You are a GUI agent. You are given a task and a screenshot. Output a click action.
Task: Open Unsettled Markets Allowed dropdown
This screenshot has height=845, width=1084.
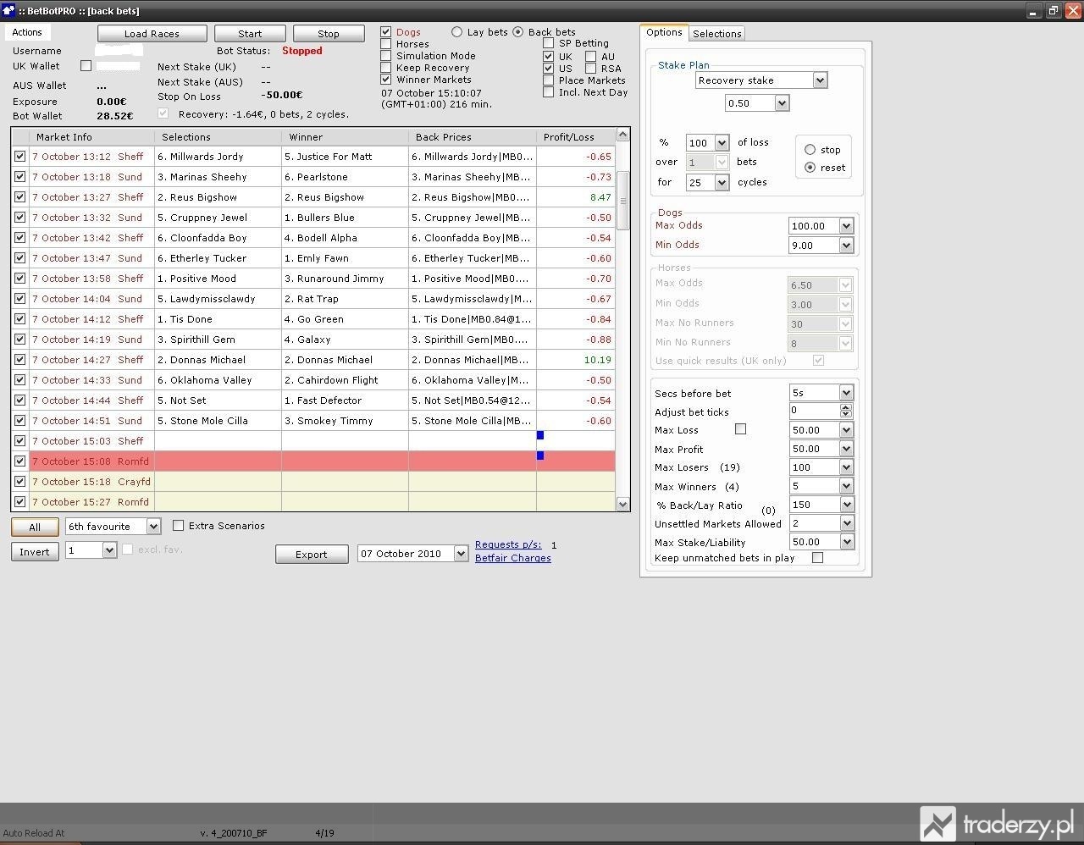[x=845, y=522]
